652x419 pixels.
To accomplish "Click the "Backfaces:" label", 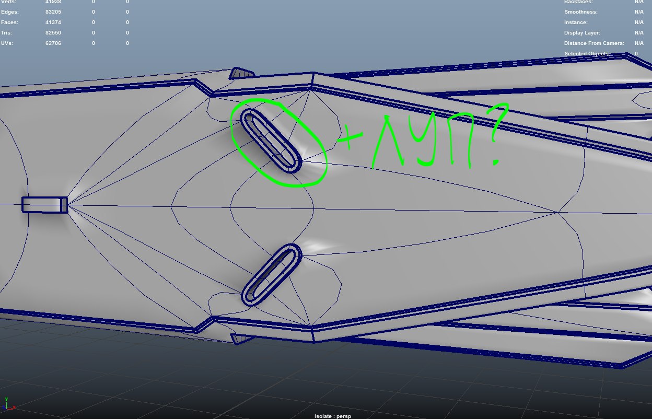I will pos(579,2).
